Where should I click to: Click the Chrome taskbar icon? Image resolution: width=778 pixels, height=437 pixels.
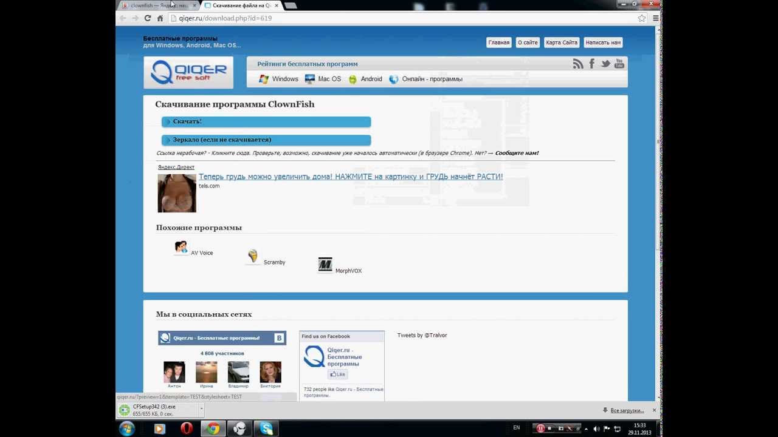[213, 429]
